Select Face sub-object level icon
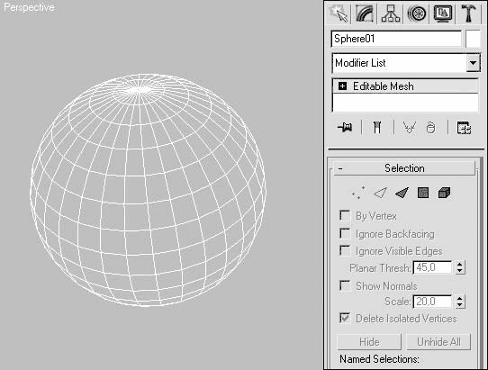The width and height of the screenshot is (488, 370). point(402,193)
